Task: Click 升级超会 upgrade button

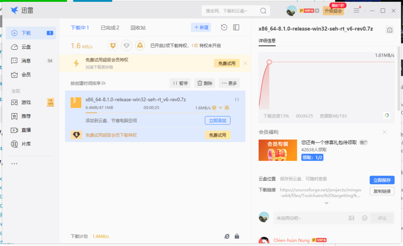Action: [x=333, y=11]
